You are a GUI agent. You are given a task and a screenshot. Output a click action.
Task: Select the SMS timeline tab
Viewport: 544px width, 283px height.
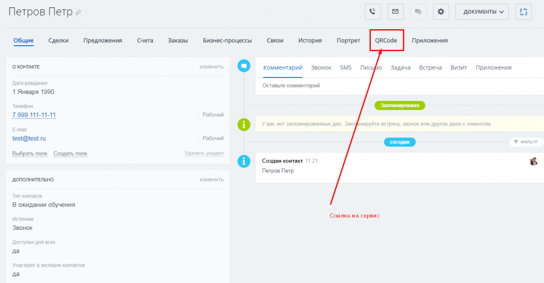pyautogui.click(x=345, y=67)
